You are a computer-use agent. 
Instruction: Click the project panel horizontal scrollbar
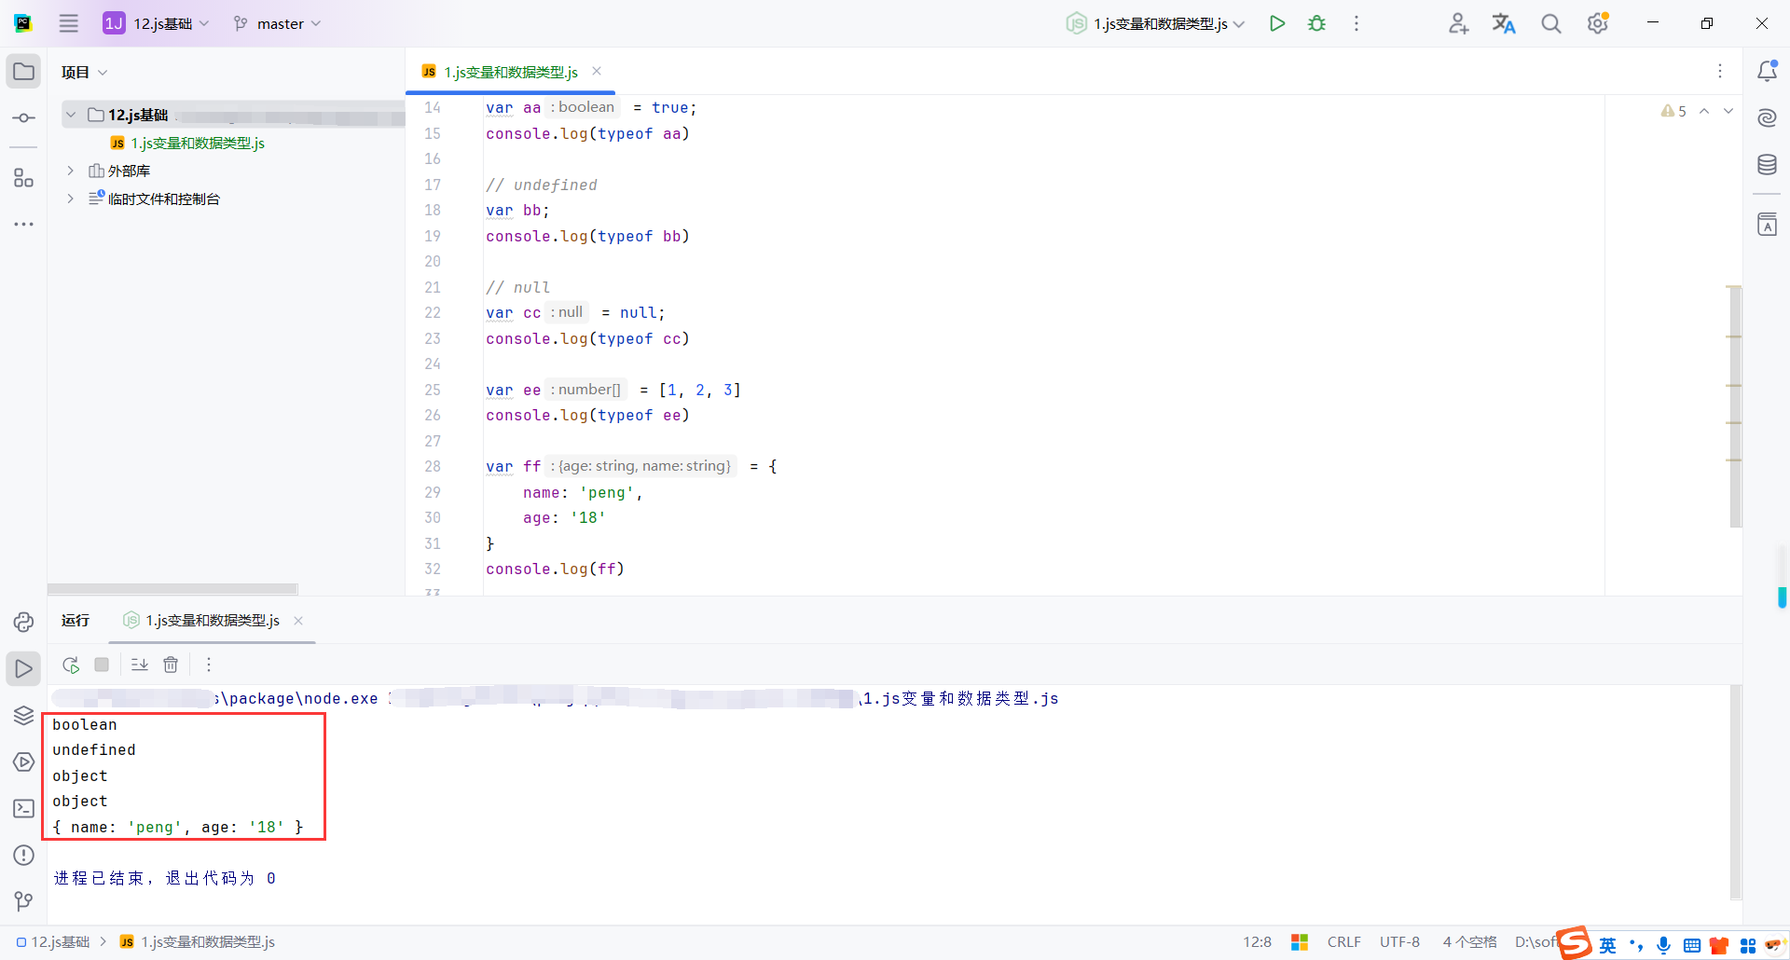(x=172, y=589)
